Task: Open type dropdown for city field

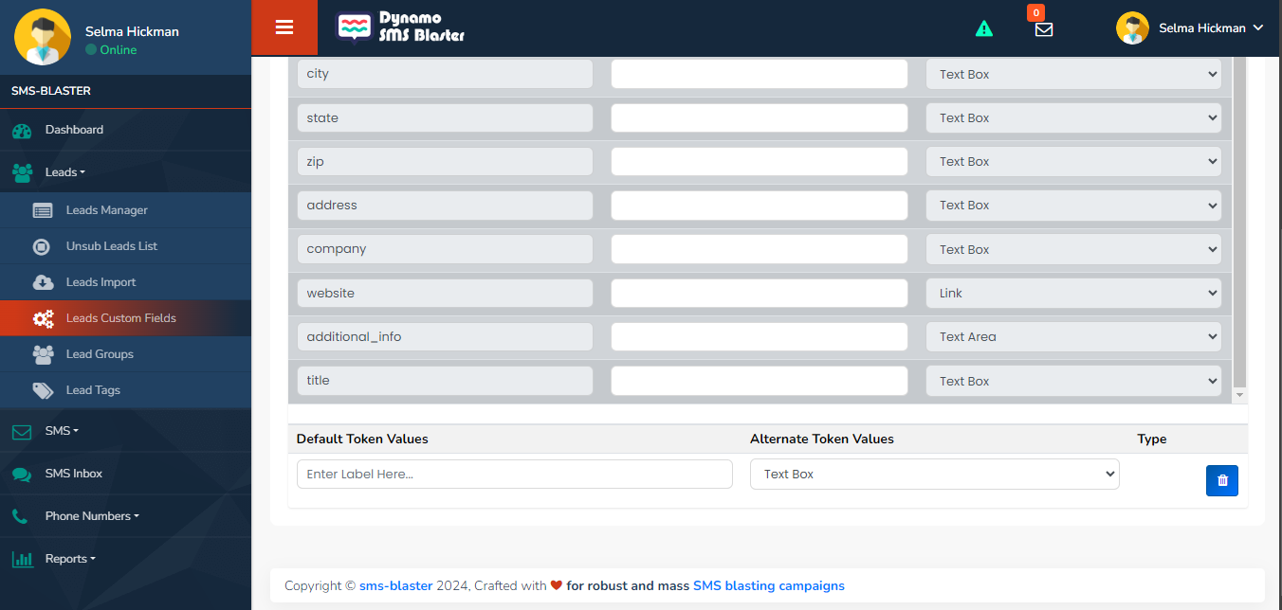Action: 1073,74
